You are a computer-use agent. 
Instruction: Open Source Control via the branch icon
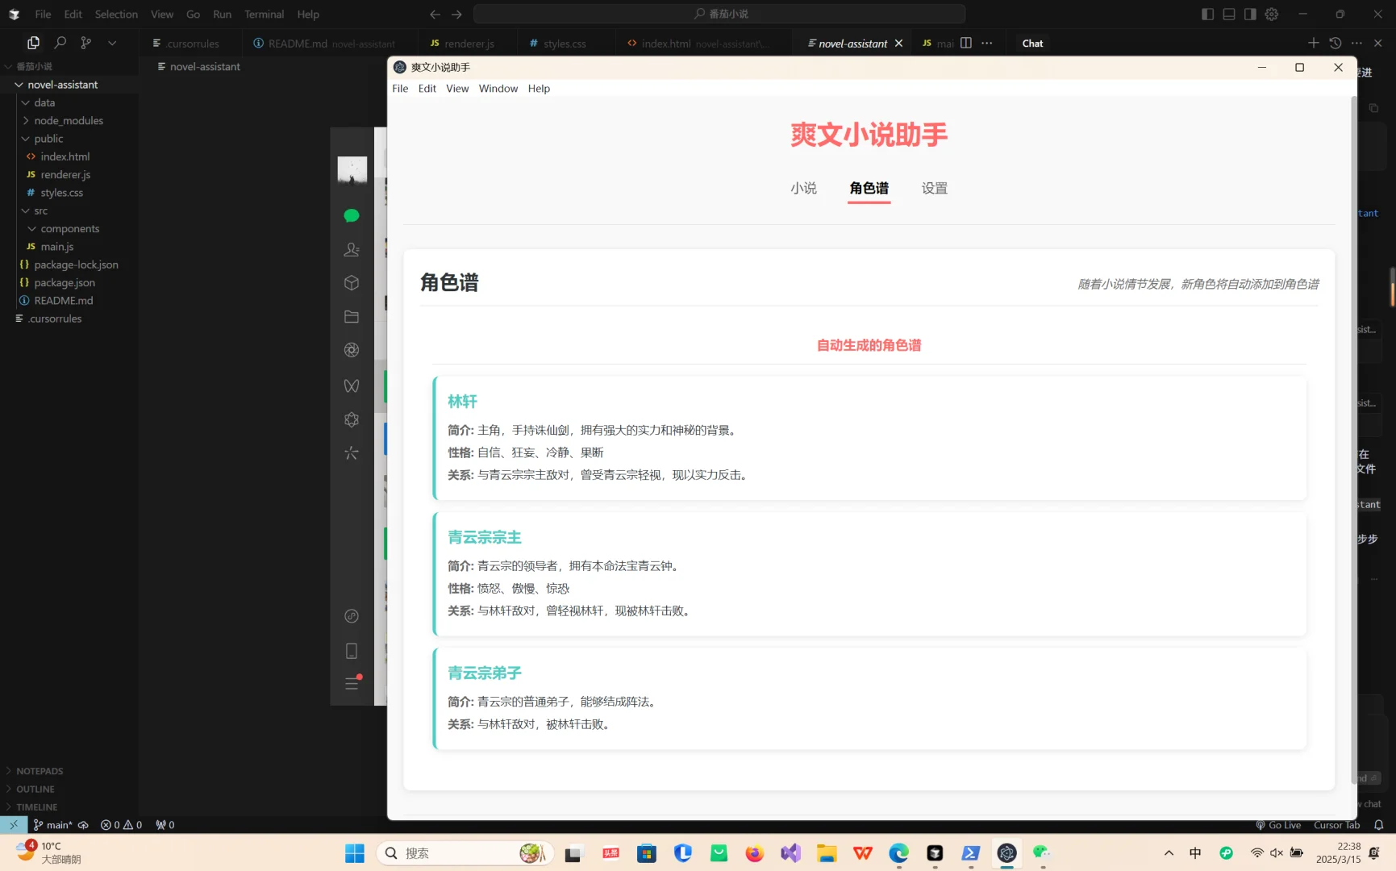click(x=85, y=42)
